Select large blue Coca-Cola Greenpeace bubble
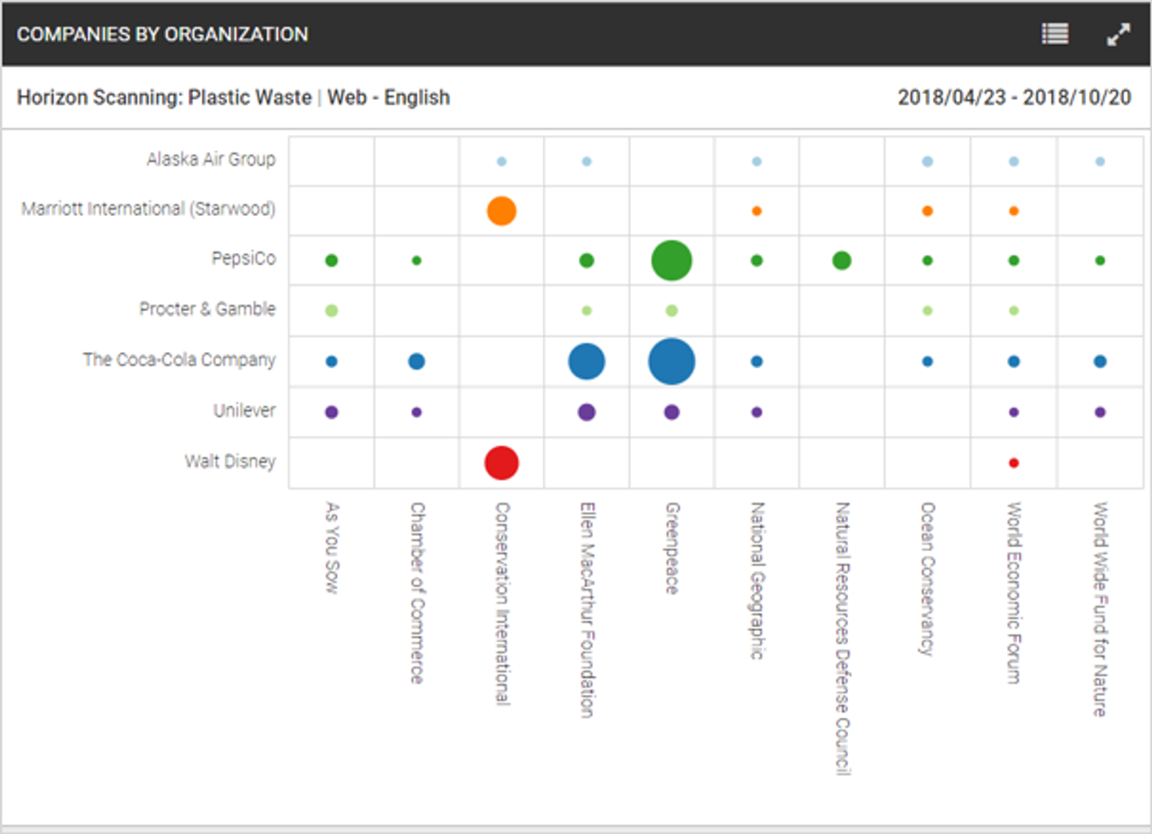Viewport: 1152px width, 834px height. 671,361
